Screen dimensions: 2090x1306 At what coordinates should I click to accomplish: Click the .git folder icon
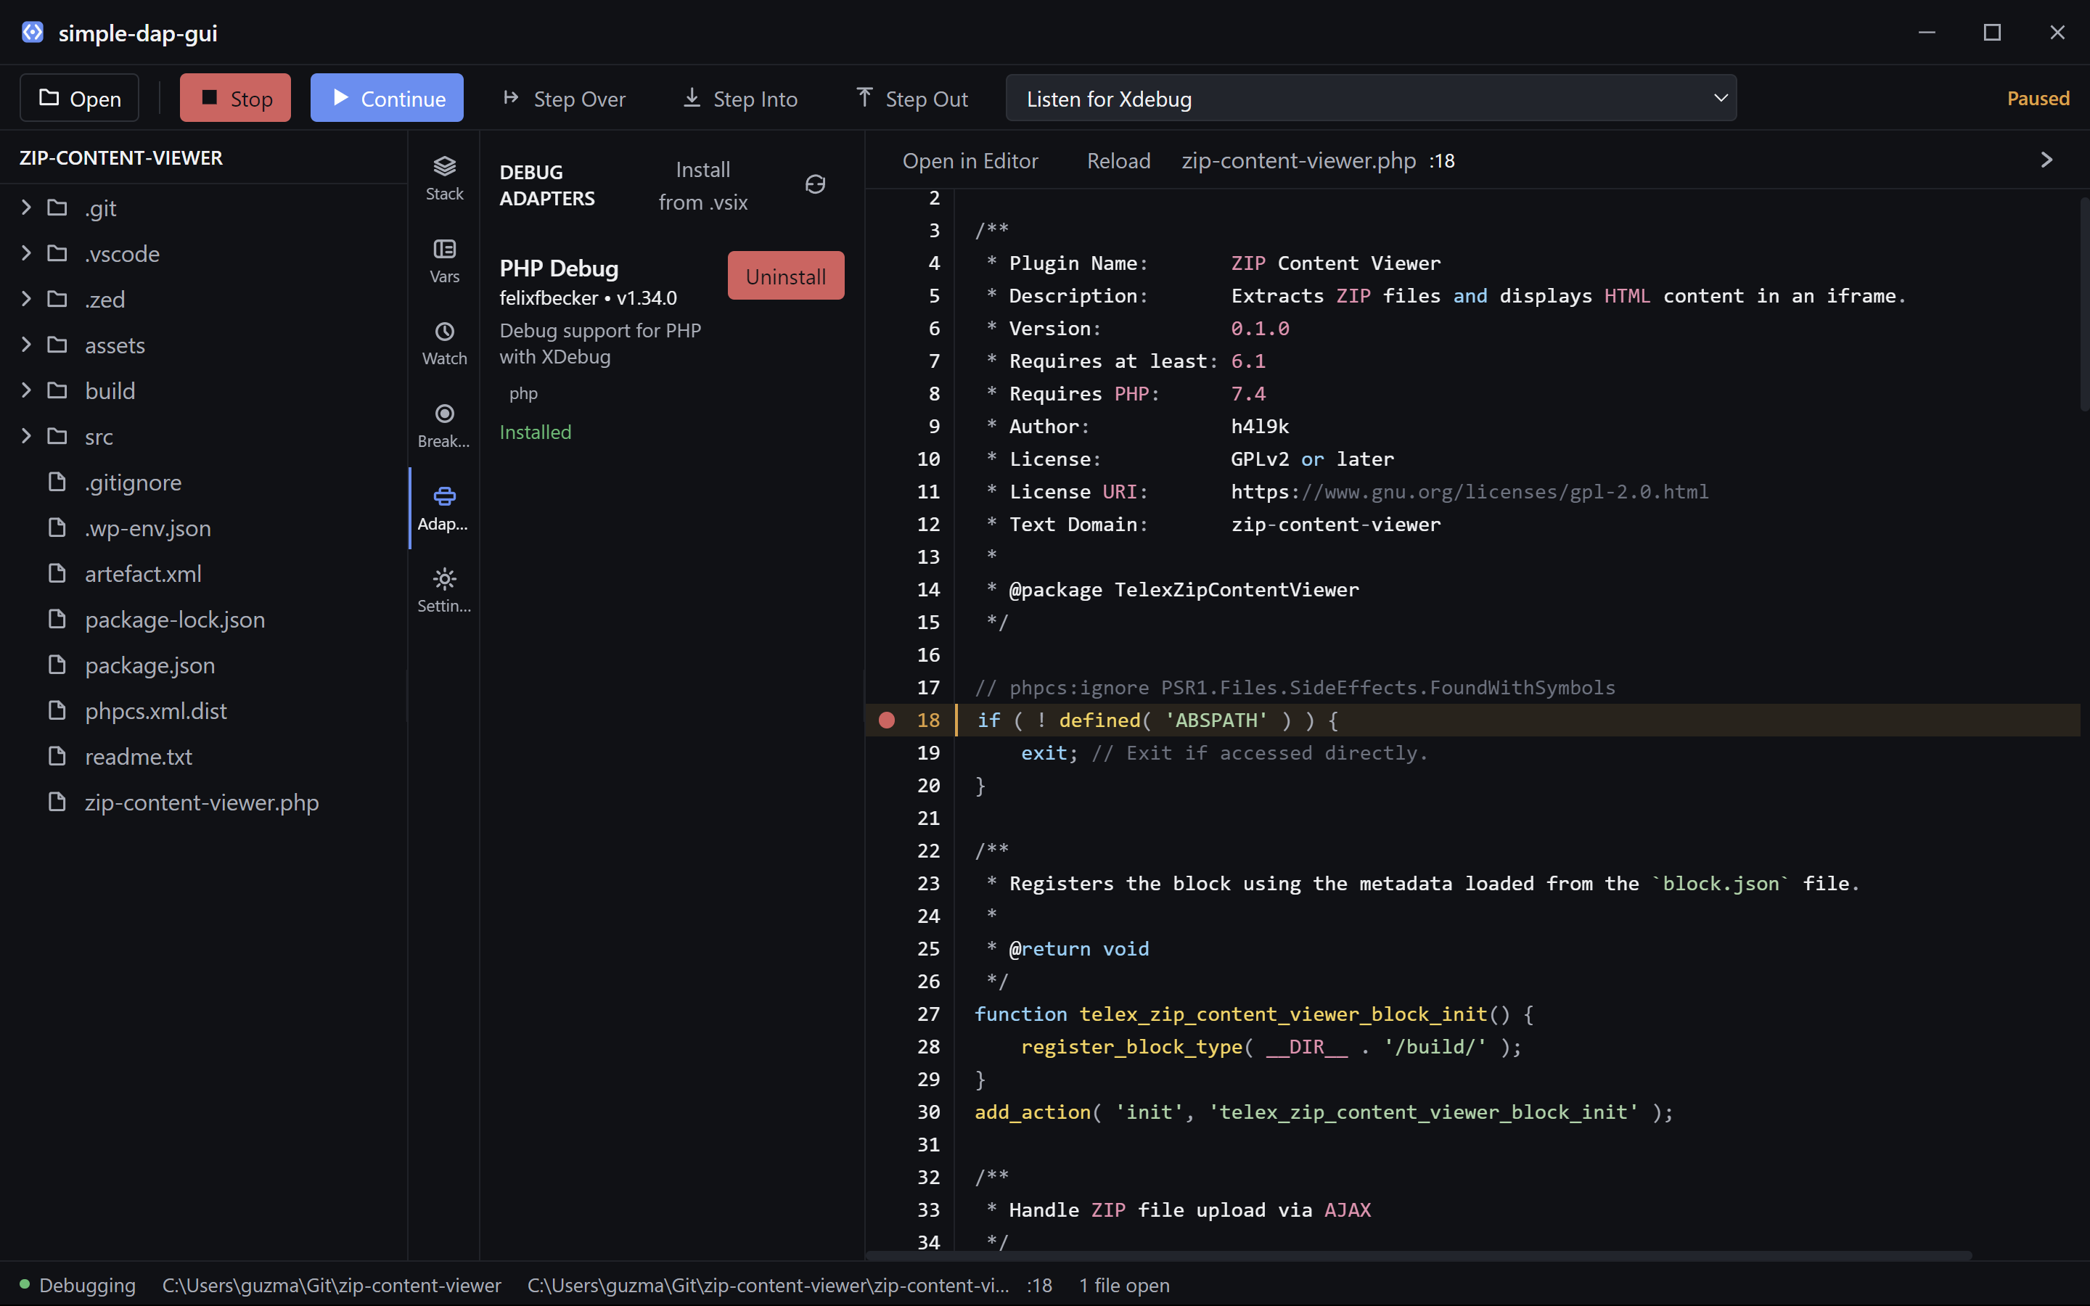(x=57, y=208)
